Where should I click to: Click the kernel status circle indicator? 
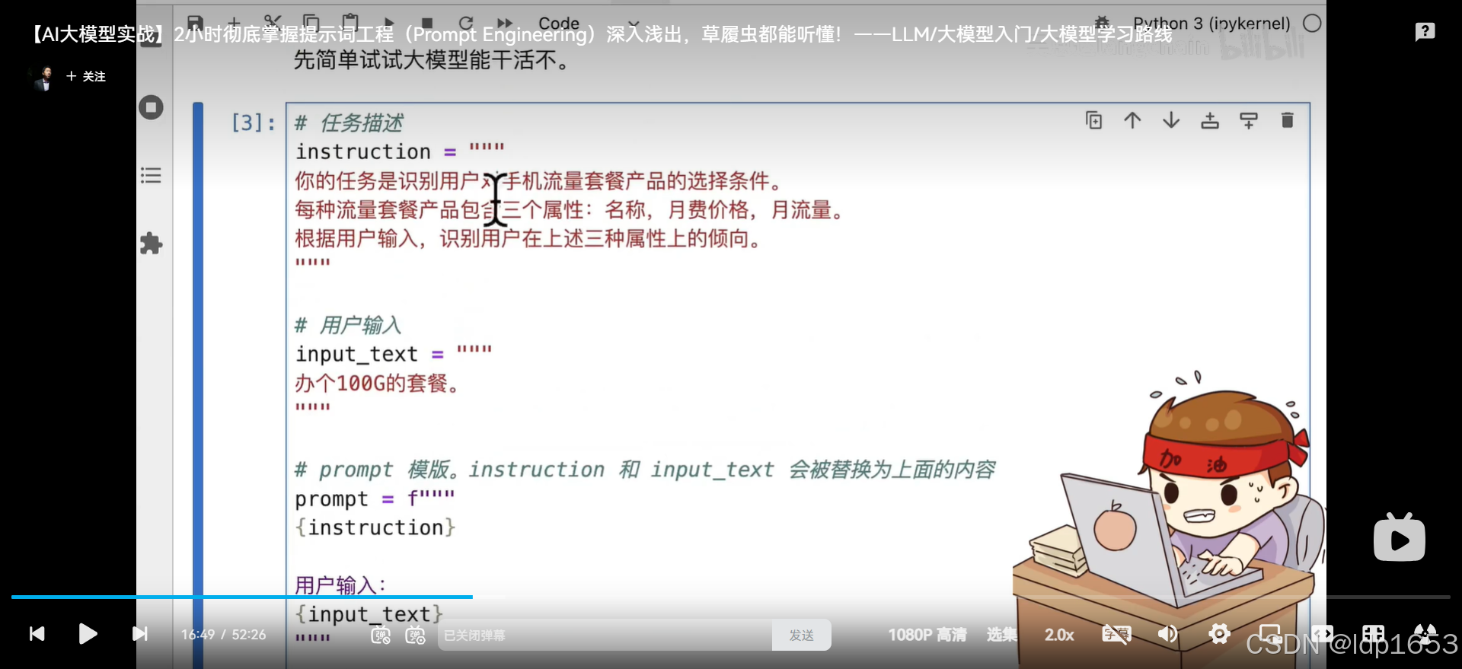coord(1312,23)
